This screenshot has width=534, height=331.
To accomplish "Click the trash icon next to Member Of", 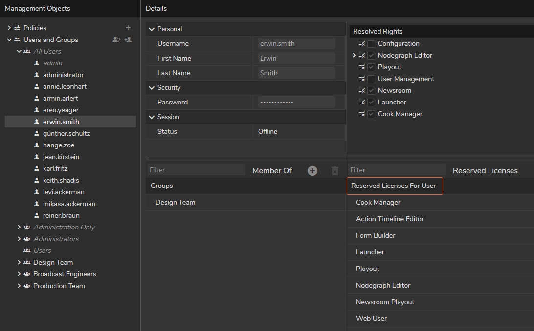I will 334,170.
